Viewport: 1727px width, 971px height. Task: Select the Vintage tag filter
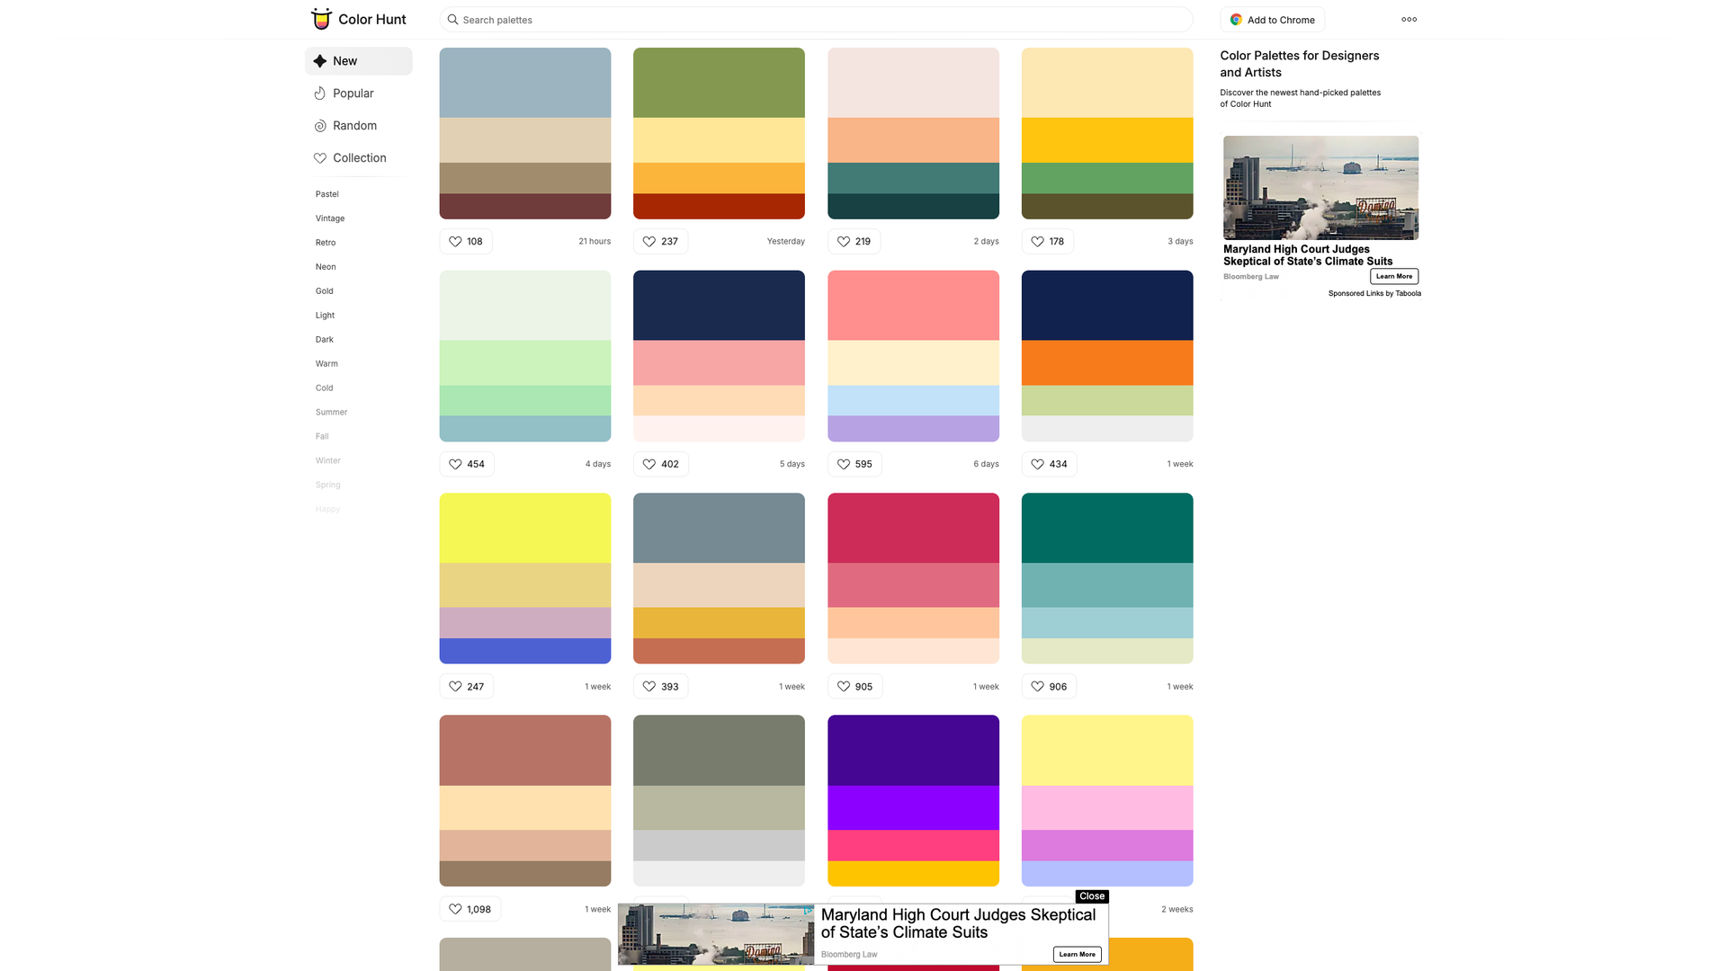[x=329, y=218]
